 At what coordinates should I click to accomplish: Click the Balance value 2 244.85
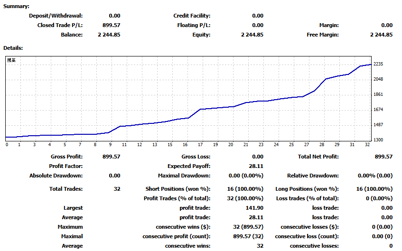pos(109,35)
